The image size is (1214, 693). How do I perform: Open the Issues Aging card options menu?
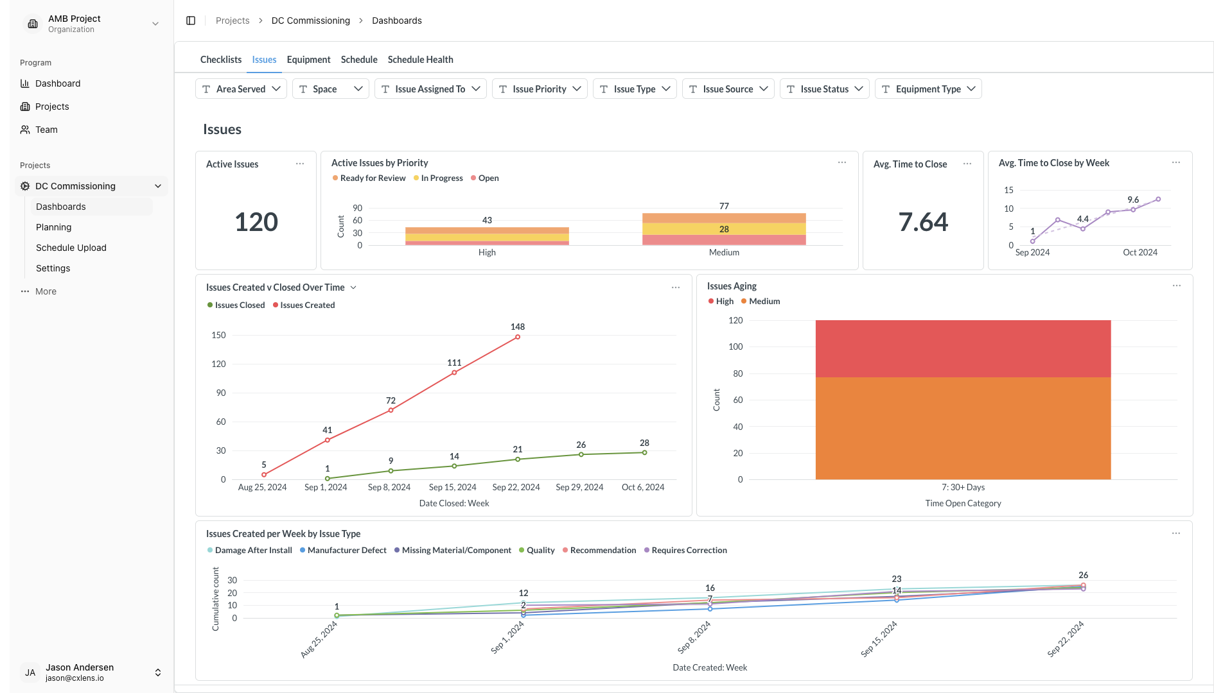pyautogui.click(x=1177, y=286)
